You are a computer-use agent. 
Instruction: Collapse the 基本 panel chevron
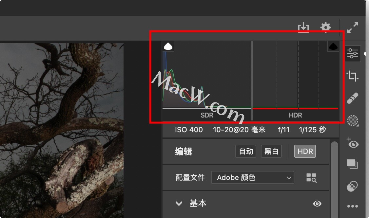[179, 203]
